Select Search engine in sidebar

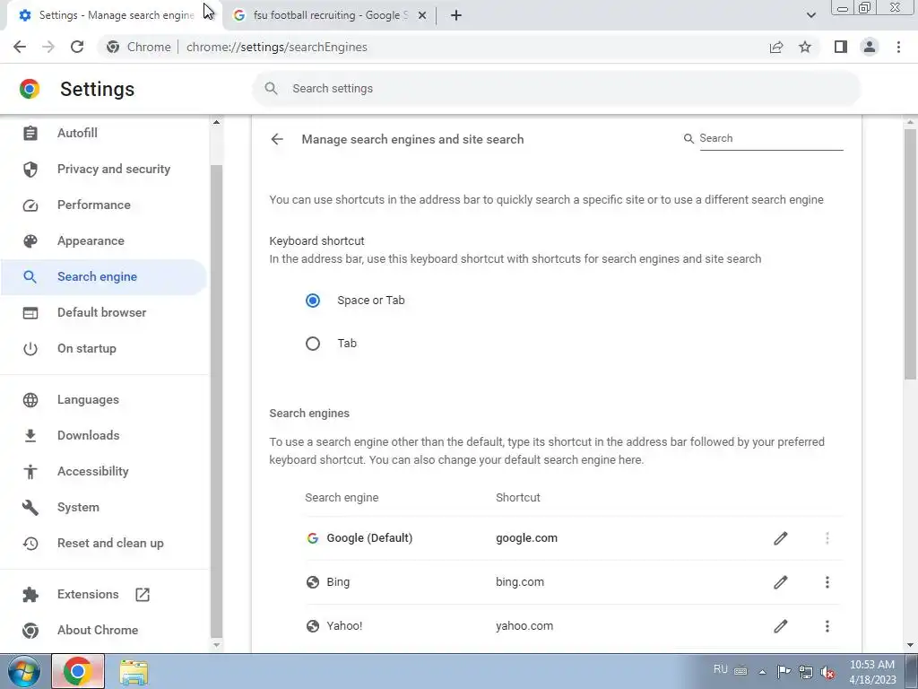104,276
